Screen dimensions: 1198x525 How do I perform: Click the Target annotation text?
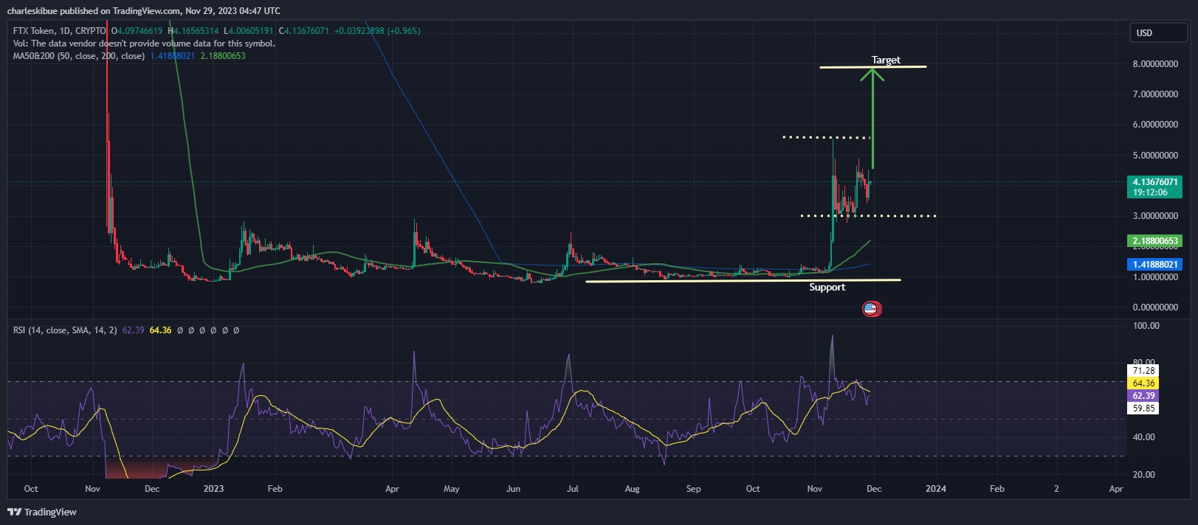tap(886, 60)
